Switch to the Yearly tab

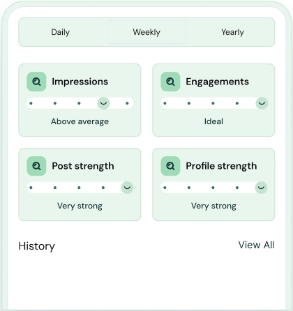[232, 32]
